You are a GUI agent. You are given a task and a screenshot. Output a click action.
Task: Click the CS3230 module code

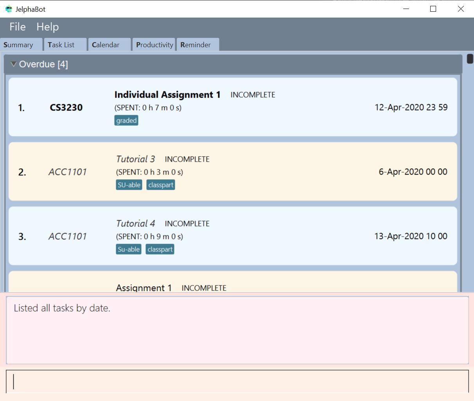click(66, 108)
